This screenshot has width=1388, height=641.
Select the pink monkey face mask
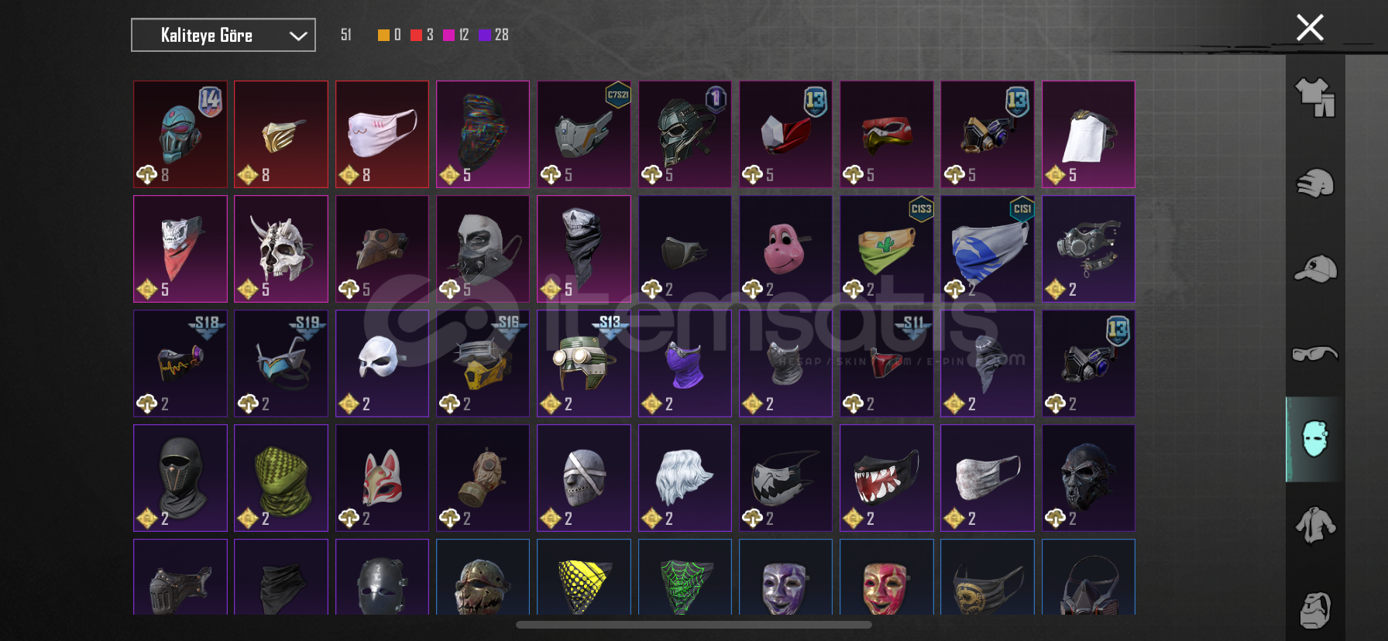pyautogui.click(x=785, y=249)
